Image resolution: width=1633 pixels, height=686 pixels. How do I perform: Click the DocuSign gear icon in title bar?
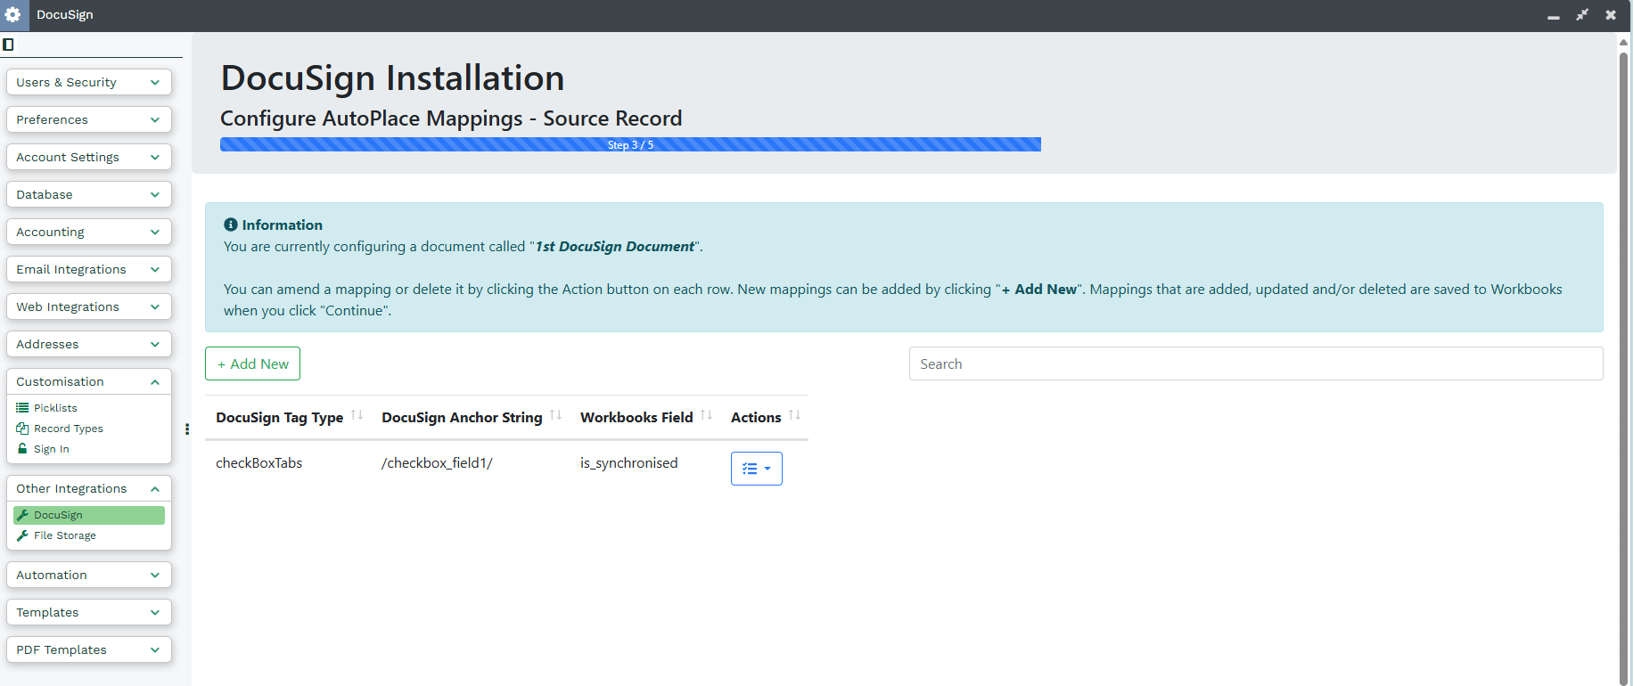click(12, 14)
